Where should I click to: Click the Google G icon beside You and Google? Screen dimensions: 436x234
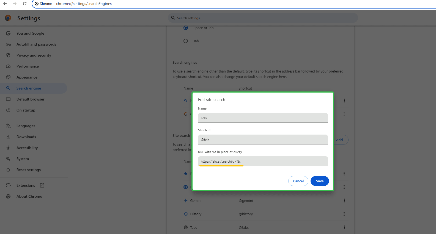[8, 33]
